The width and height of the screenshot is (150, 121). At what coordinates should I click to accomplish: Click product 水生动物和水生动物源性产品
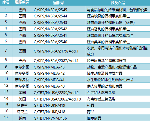click(110, 80)
